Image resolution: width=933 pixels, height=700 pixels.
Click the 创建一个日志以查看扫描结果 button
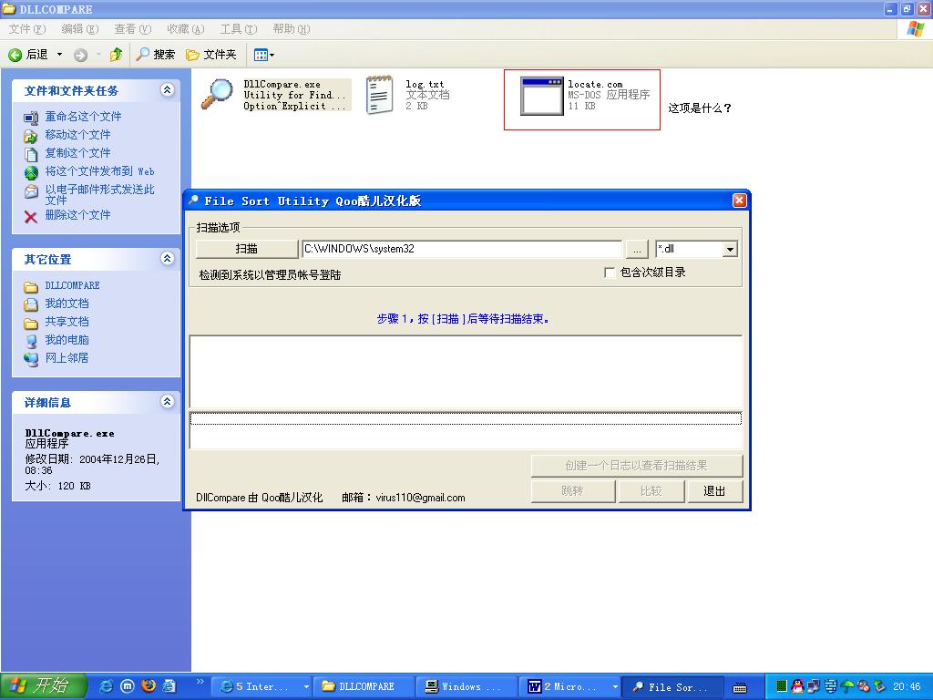[x=637, y=466]
